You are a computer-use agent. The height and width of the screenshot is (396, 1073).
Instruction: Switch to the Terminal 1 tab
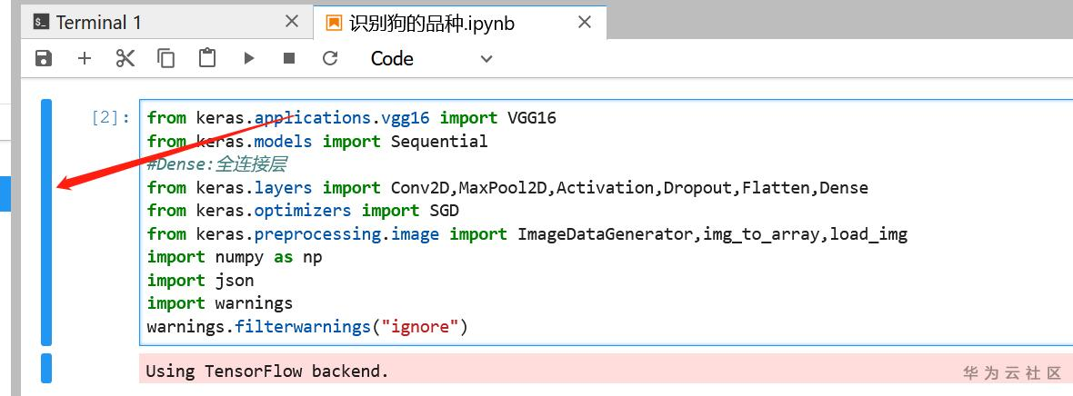pyautogui.click(x=98, y=23)
